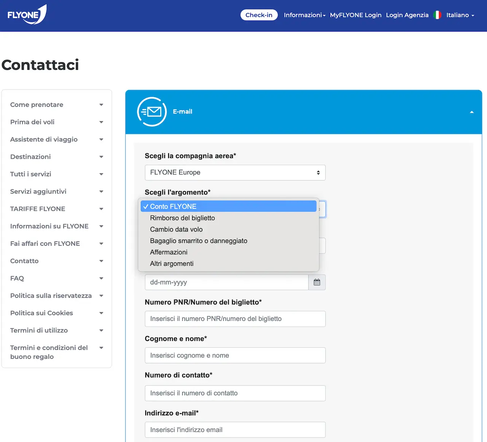Click the Cognome e nome input field

point(235,355)
